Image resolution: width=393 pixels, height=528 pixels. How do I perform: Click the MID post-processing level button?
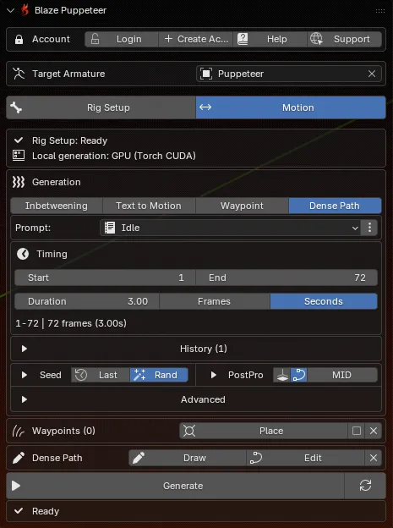coord(342,375)
